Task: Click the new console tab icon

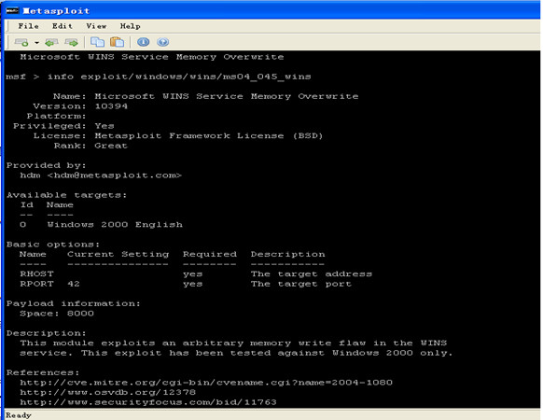Action: pos(21,42)
